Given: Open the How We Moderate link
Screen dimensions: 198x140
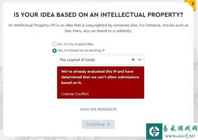Looking at the screenshot, I should point(98,109).
